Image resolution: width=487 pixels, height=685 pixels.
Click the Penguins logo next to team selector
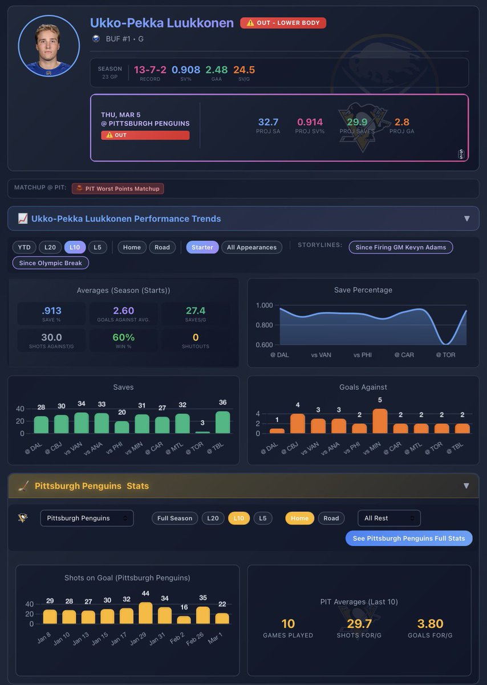22,518
